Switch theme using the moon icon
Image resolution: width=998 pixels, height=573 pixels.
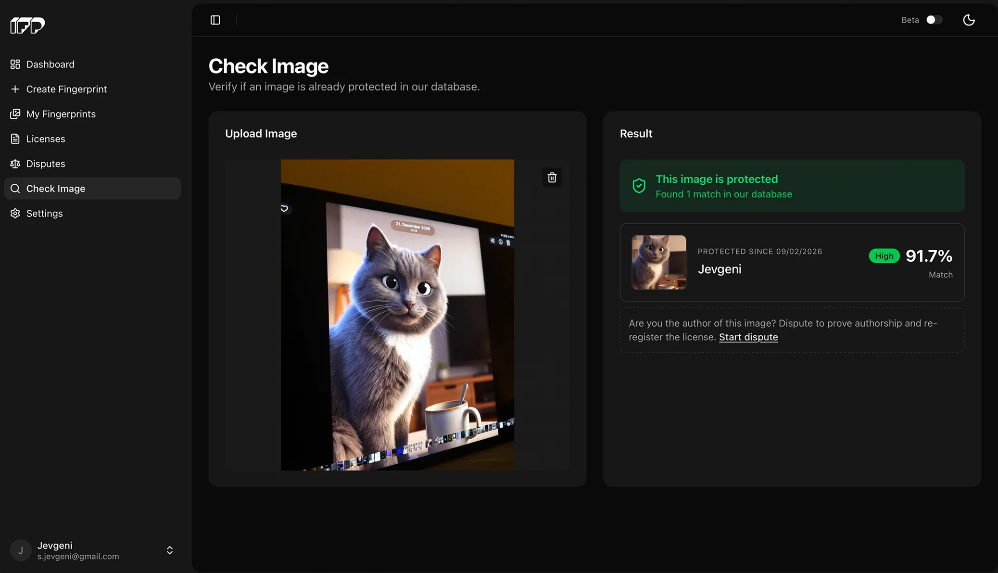point(969,20)
